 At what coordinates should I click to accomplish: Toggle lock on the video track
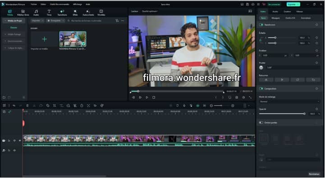9,141
